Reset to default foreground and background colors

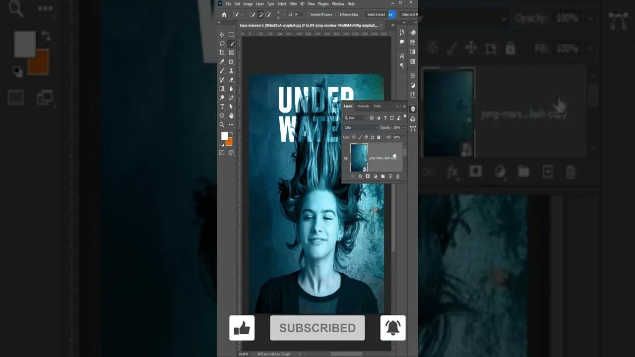click(222, 144)
